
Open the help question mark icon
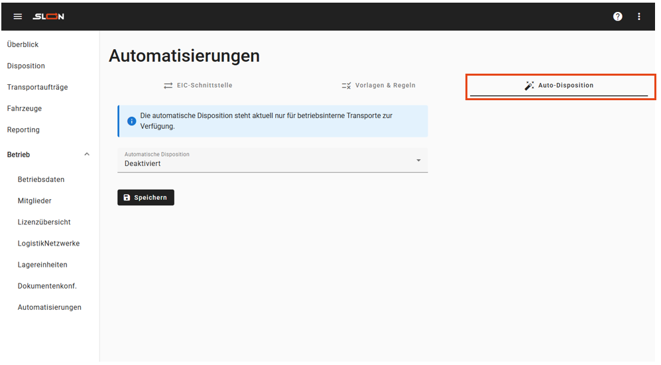coord(617,17)
